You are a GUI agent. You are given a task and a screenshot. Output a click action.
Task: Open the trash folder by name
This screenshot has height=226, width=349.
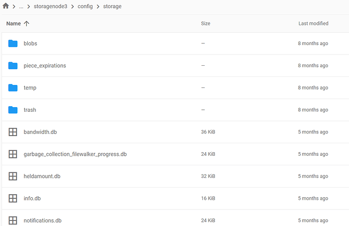point(30,110)
